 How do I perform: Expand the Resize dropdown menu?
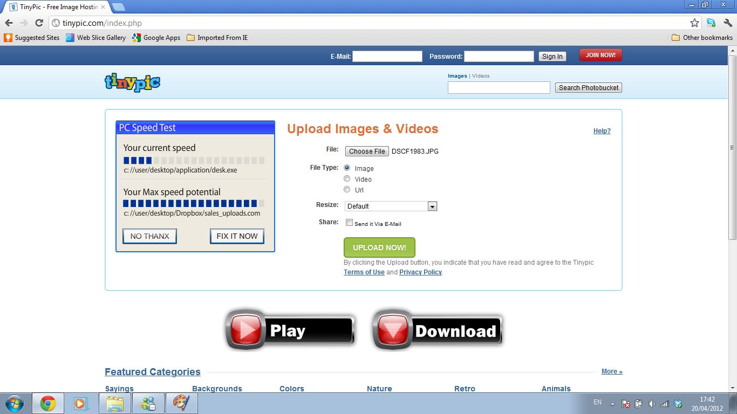click(432, 206)
